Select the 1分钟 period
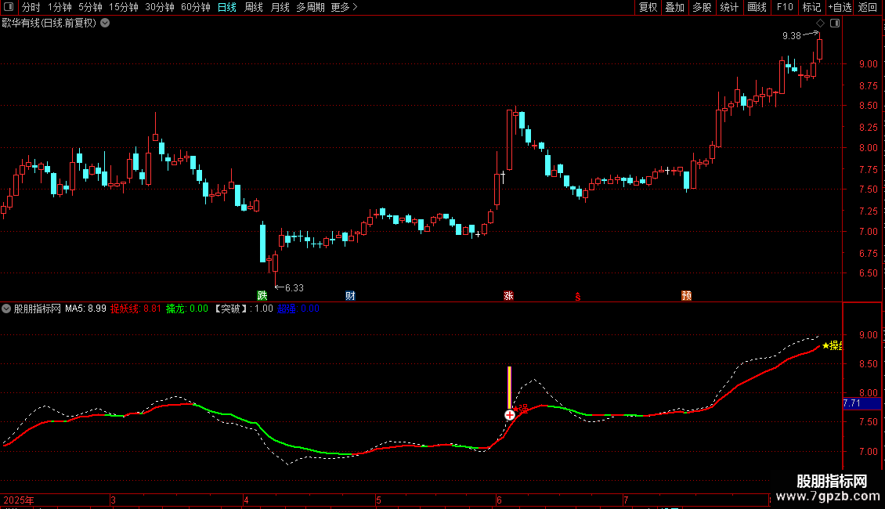This screenshot has width=885, height=509. click(60, 7)
